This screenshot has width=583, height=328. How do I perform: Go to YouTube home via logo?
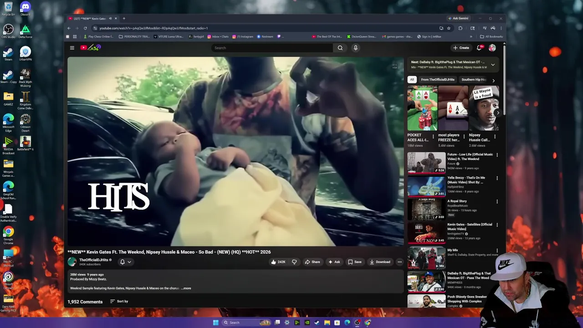click(x=91, y=47)
